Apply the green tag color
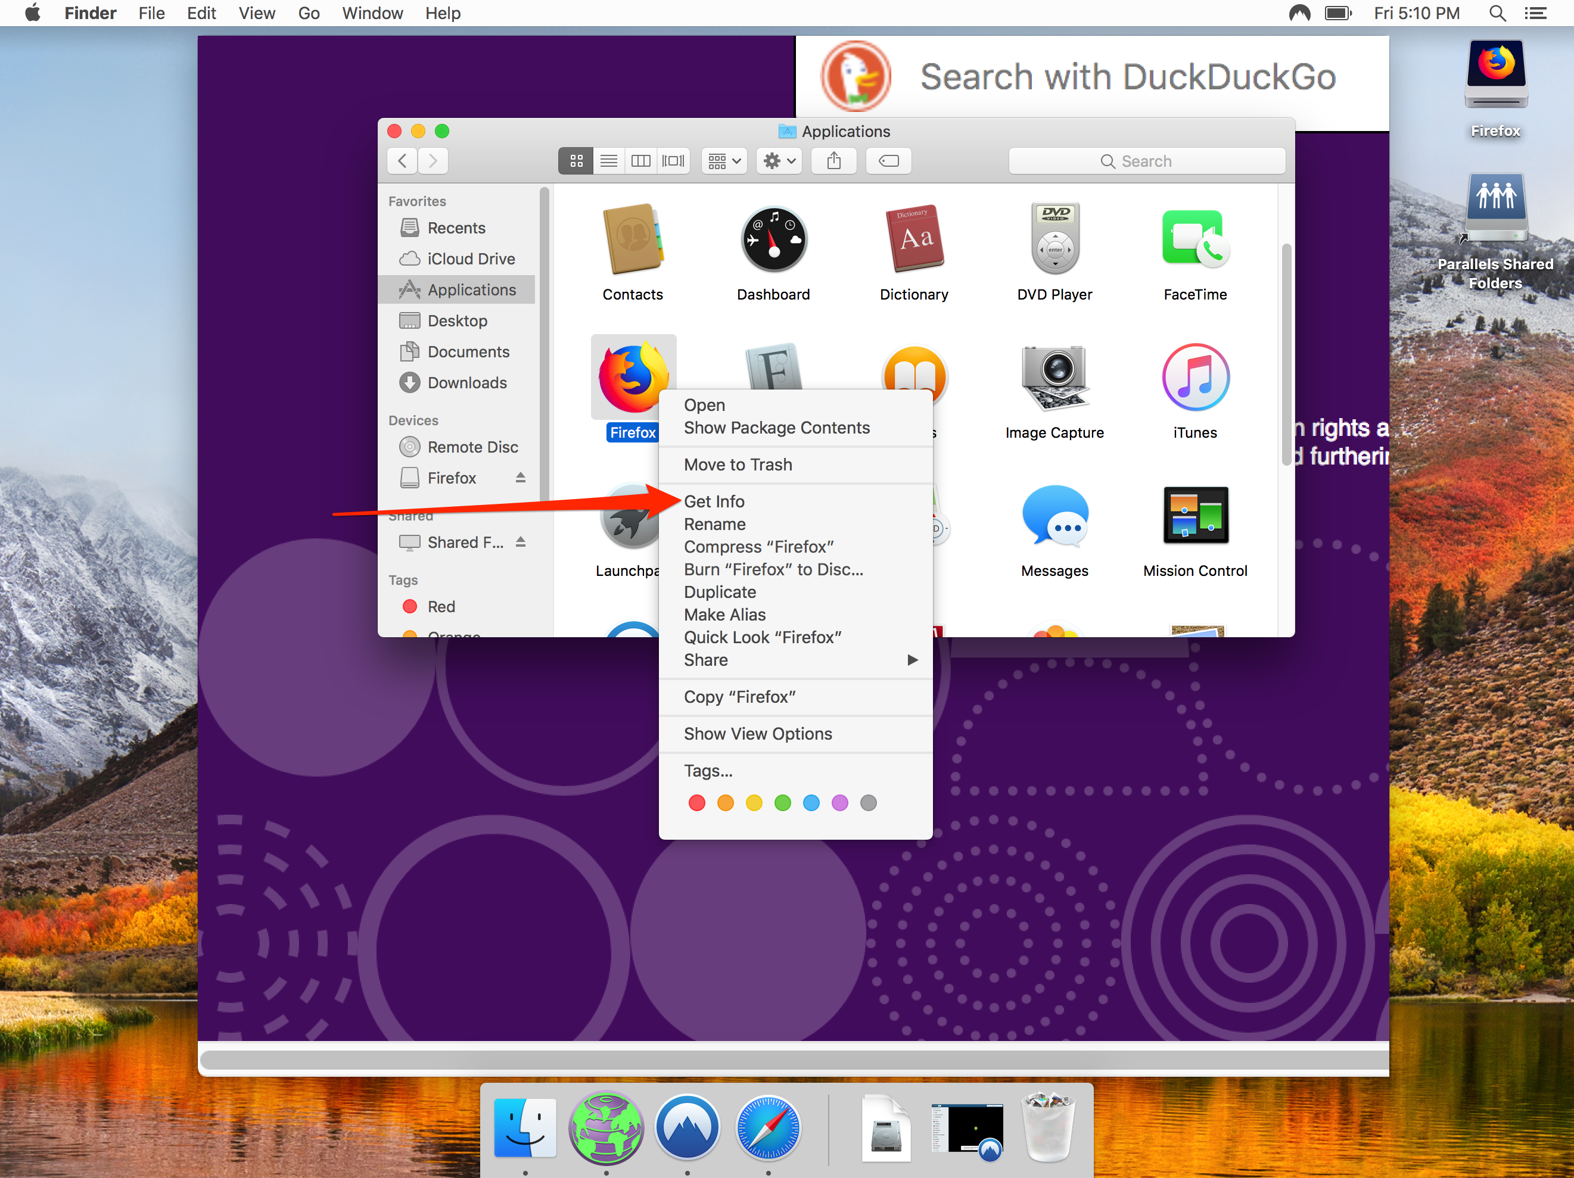The height and width of the screenshot is (1178, 1574). coord(782,803)
